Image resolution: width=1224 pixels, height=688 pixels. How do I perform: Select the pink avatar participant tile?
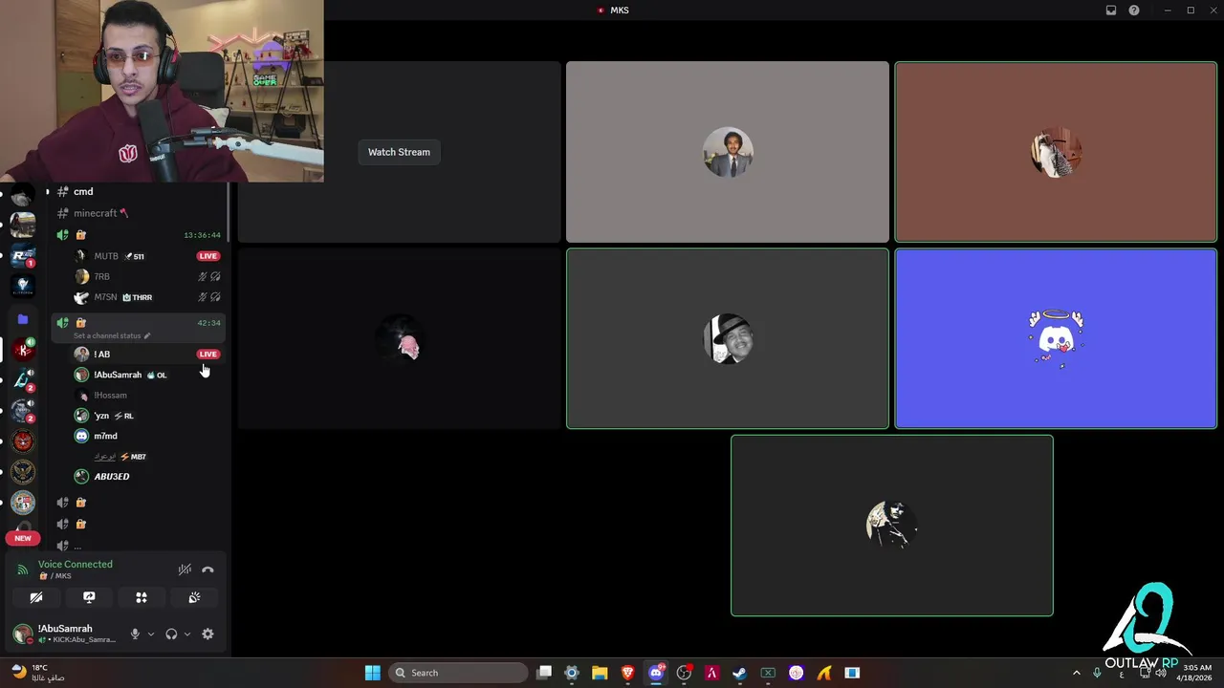tap(399, 338)
